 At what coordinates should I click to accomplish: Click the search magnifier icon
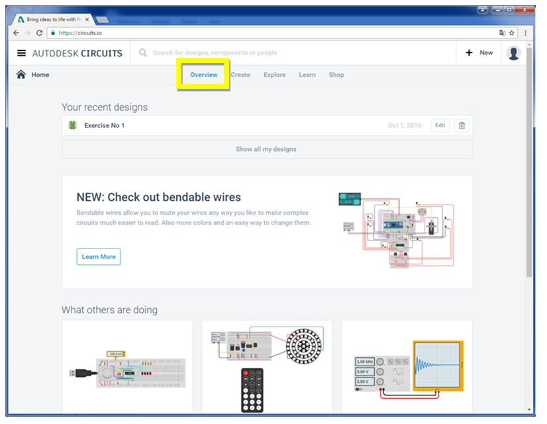(142, 53)
